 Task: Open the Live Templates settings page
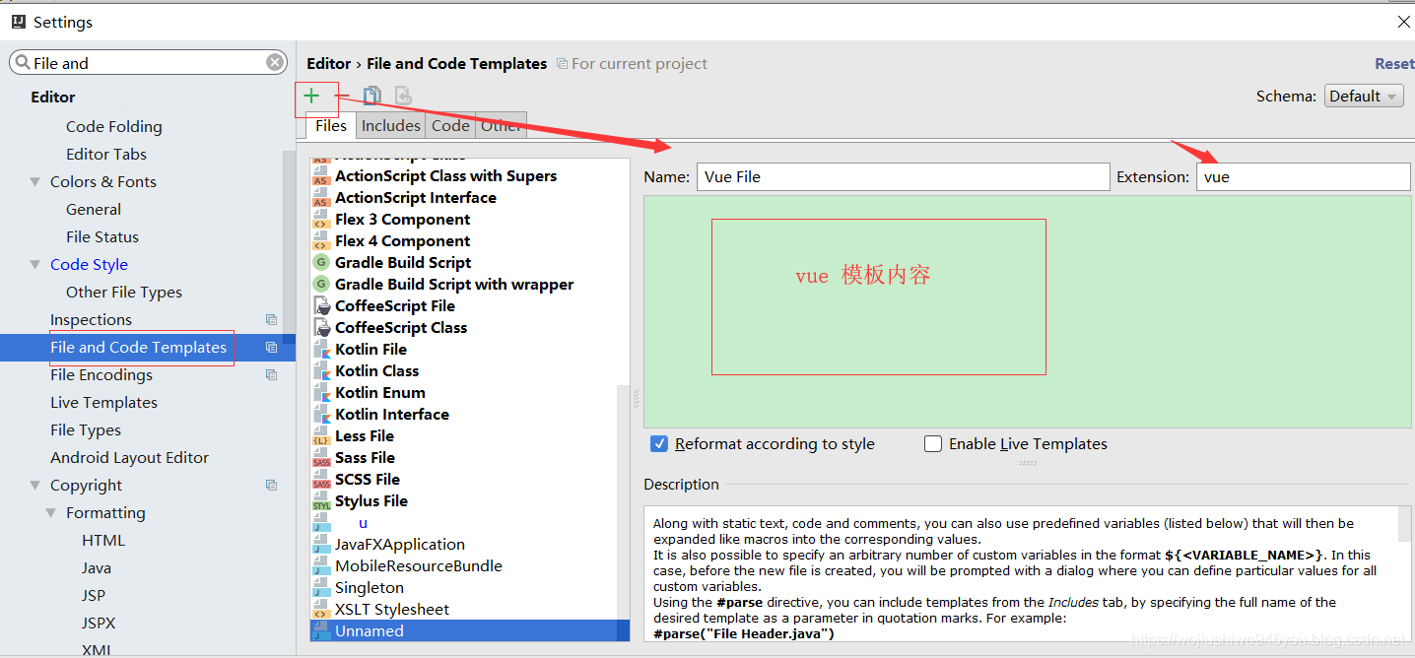click(103, 402)
